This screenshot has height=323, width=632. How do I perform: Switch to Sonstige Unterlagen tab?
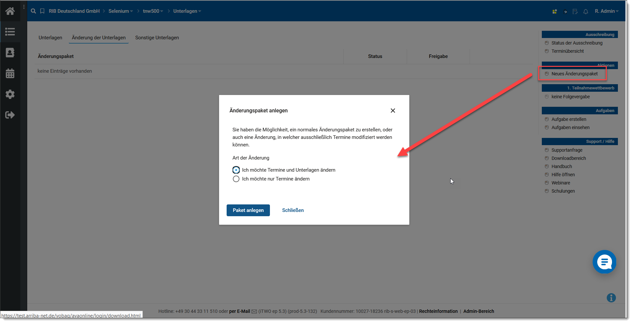pos(157,38)
